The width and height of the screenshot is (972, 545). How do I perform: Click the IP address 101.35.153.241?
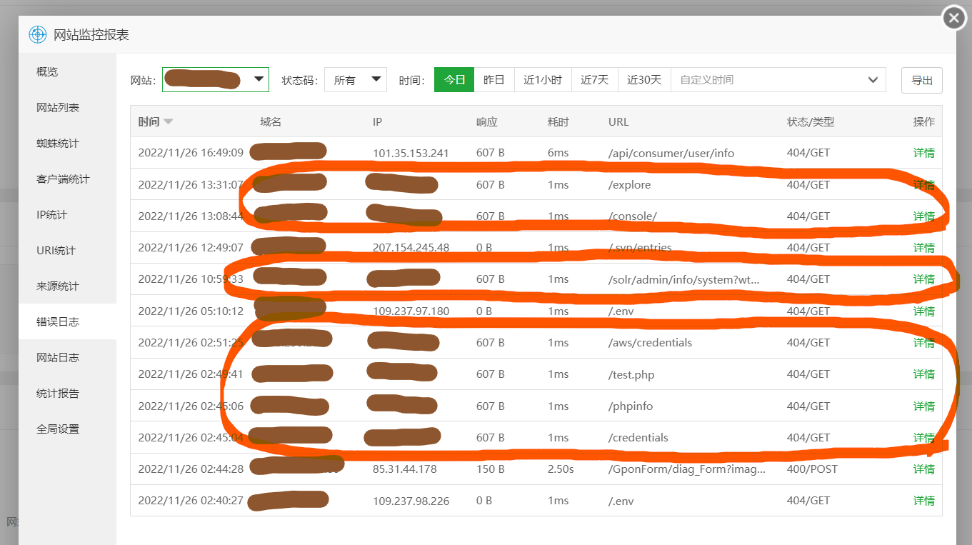(411, 153)
